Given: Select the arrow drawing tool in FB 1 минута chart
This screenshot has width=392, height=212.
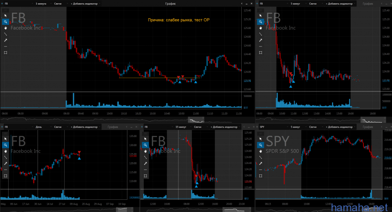Looking at the screenshot, I should [5, 40].
